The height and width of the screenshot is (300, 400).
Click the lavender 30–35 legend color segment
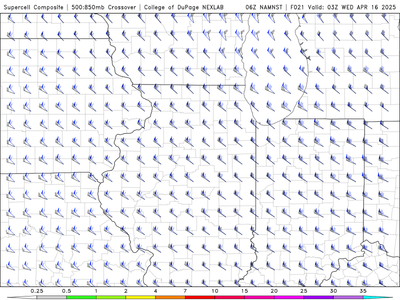(x=348, y=297)
